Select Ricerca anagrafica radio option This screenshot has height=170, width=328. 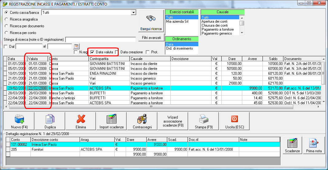(x=6, y=19)
